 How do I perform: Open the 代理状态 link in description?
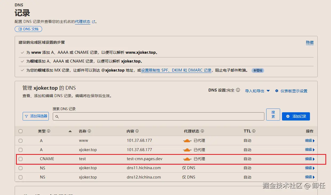coord(83,22)
